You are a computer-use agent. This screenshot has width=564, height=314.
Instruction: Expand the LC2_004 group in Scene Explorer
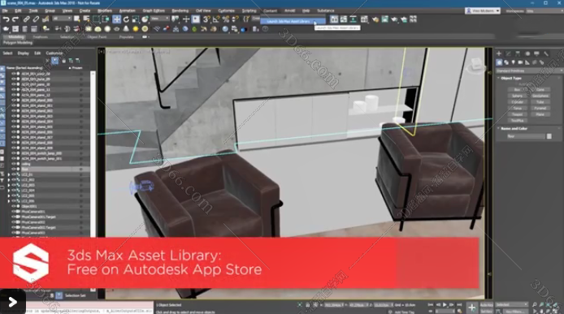pyautogui.click(x=9, y=191)
